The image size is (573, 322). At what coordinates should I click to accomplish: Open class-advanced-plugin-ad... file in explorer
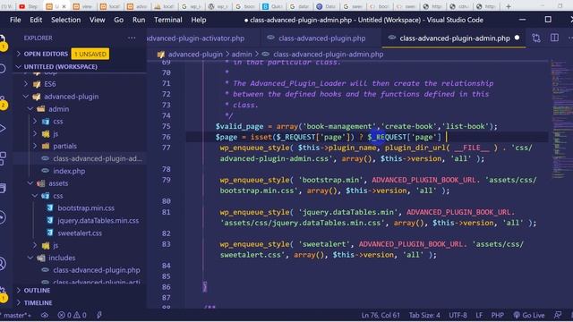pyautogui.click(x=80, y=158)
